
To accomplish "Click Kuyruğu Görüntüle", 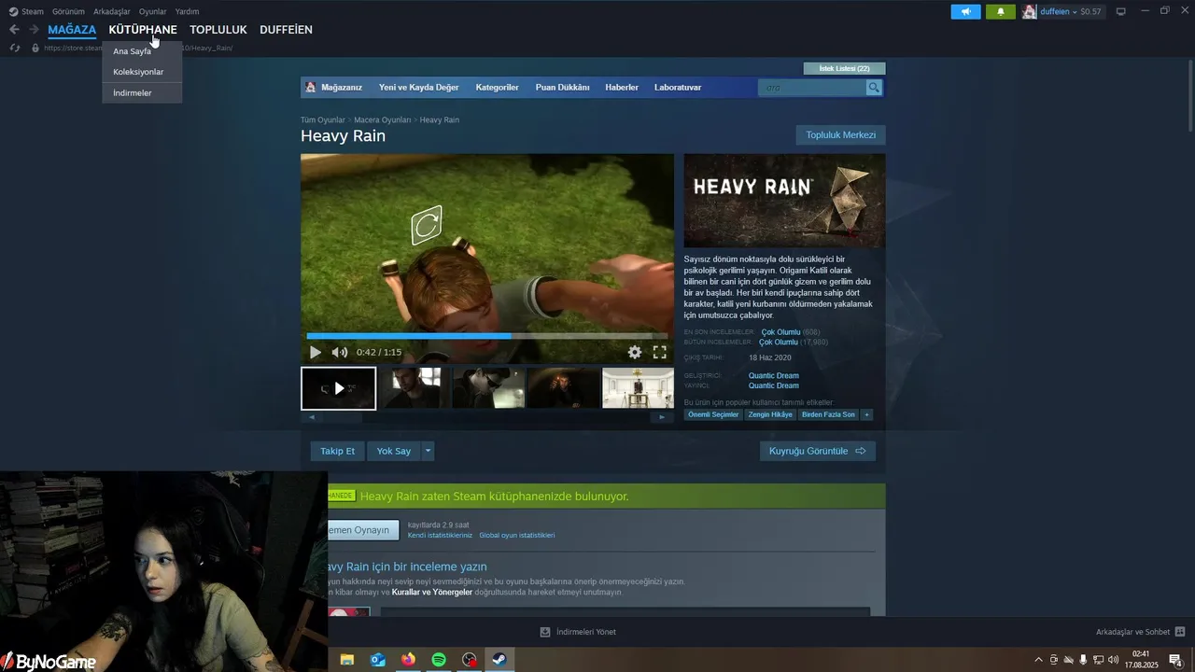I will (818, 451).
